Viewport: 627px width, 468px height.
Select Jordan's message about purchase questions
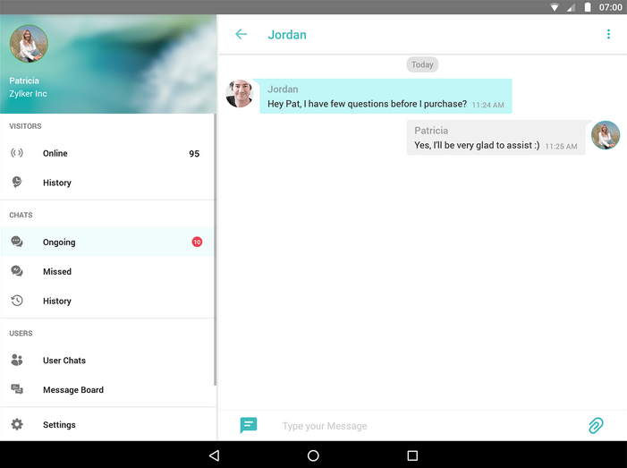click(386, 96)
